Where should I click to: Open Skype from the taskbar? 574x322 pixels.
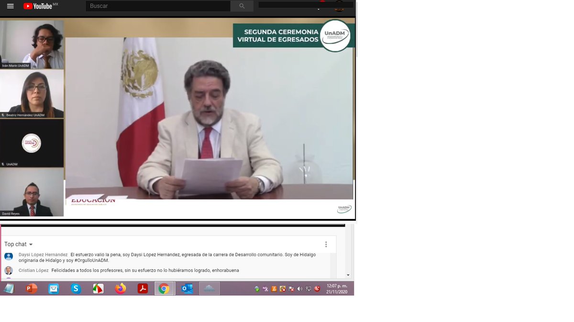coord(76,289)
